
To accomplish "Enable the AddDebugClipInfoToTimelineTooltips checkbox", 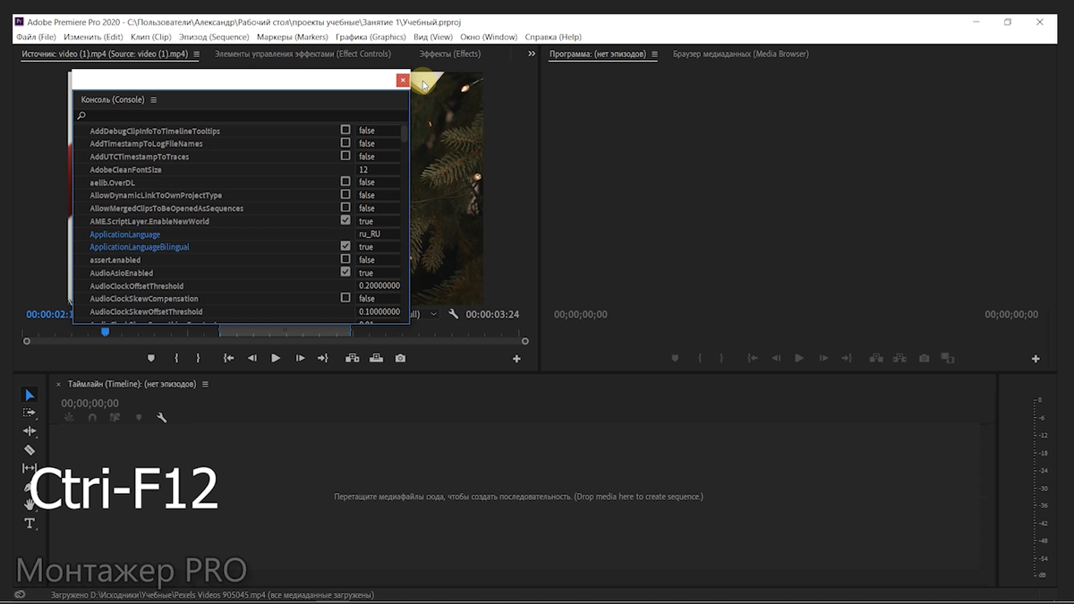I will click(x=345, y=130).
